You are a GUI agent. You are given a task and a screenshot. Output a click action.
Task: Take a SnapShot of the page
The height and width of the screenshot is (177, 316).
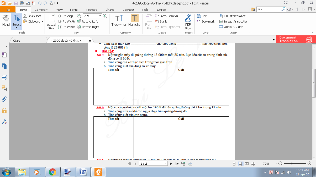click(32, 16)
